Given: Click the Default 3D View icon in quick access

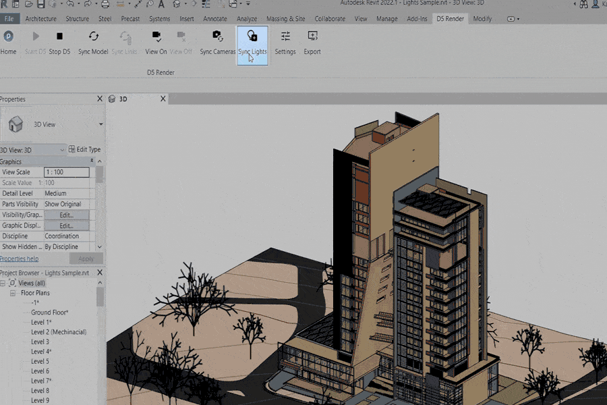Looking at the screenshot, I should (x=177, y=4).
